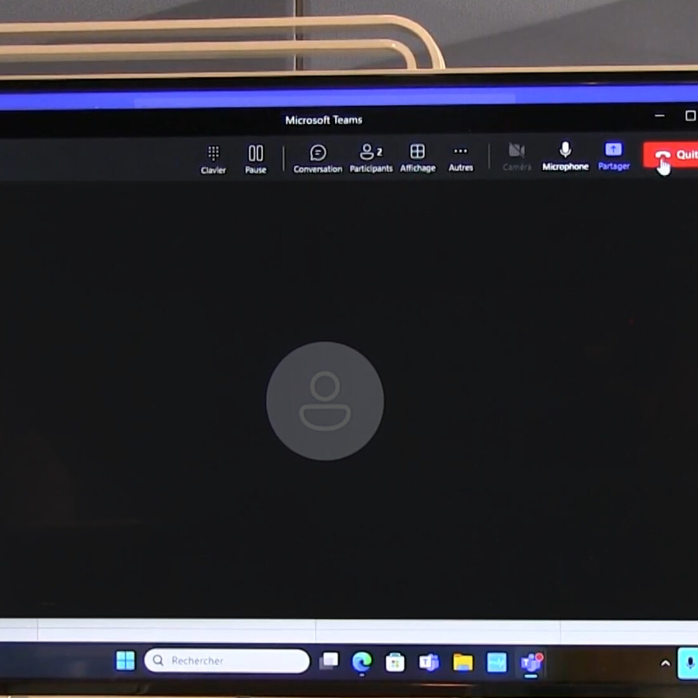Click the red Quitter hang-up button
The image size is (698, 698).
click(671, 155)
